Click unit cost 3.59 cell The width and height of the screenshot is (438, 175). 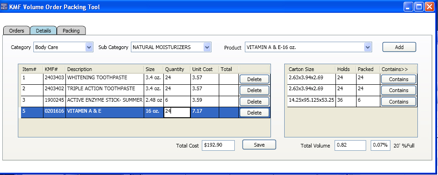click(x=205, y=101)
